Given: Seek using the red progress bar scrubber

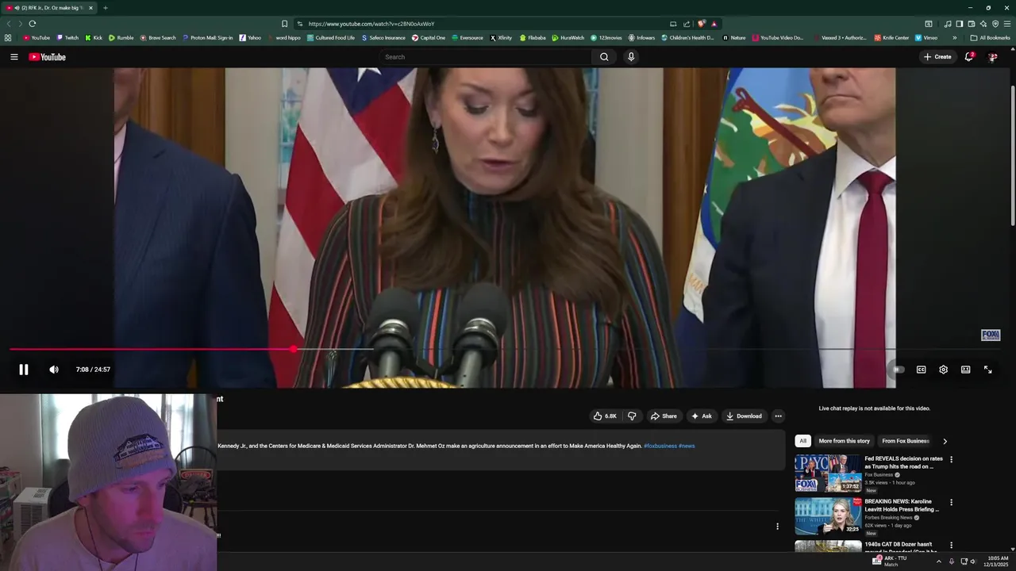Looking at the screenshot, I should (x=294, y=349).
